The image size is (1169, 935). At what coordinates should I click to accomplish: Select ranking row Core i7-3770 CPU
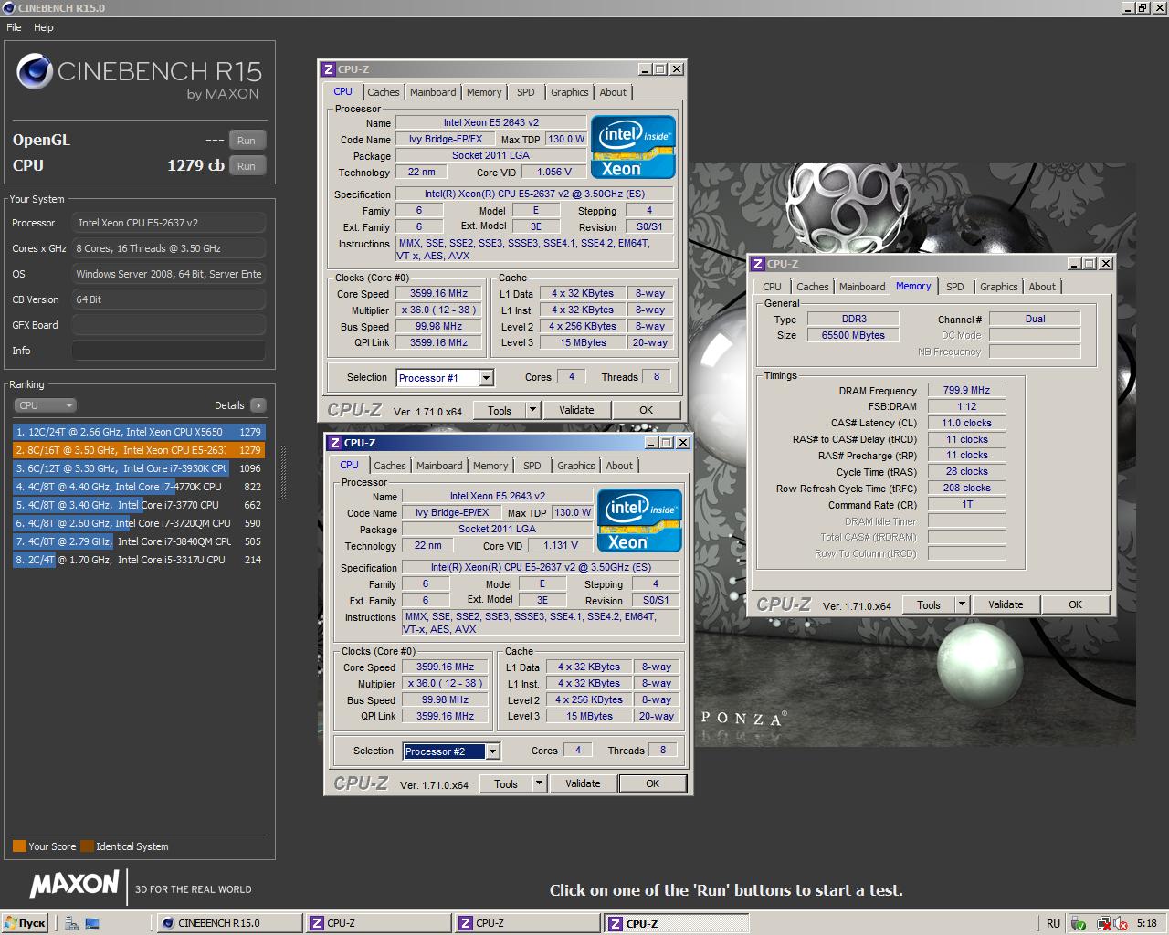(139, 505)
